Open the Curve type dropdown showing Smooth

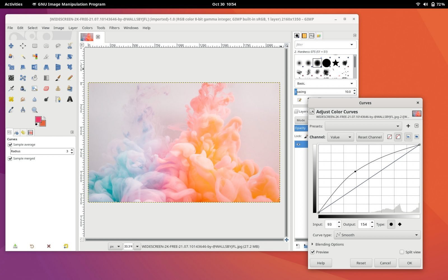click(377, 235)
